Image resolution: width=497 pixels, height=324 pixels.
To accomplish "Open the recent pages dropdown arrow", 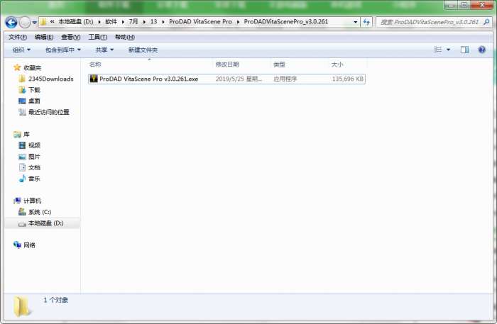I will (34, 23).
